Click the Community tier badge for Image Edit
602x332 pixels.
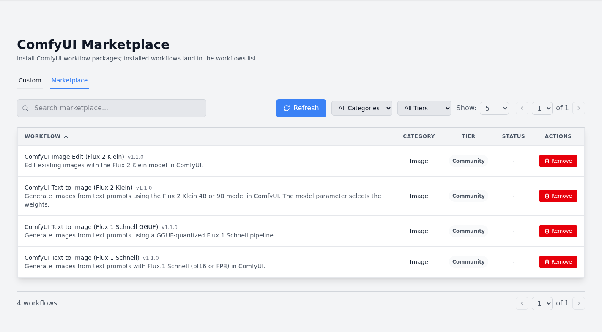click(x=468, y=161)
